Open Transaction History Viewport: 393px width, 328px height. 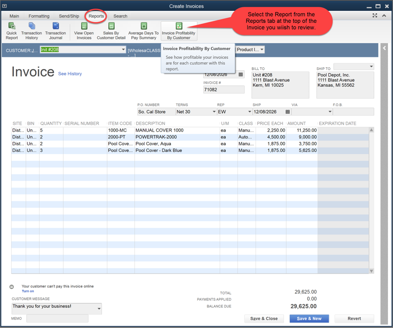click(31, 30)
